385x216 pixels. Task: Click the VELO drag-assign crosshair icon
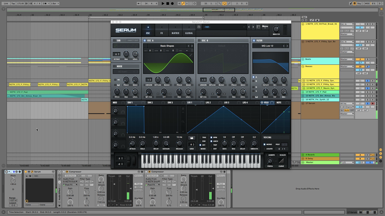tap(262, 103)
